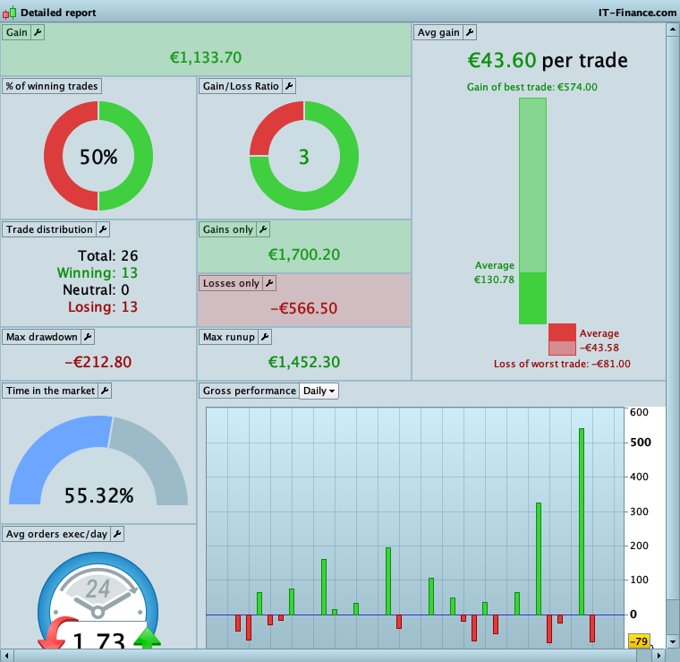The width and height of the screenshot is (680, 662).
Task: Click the total gain value €1,133.70
Action: click(206, 57)
